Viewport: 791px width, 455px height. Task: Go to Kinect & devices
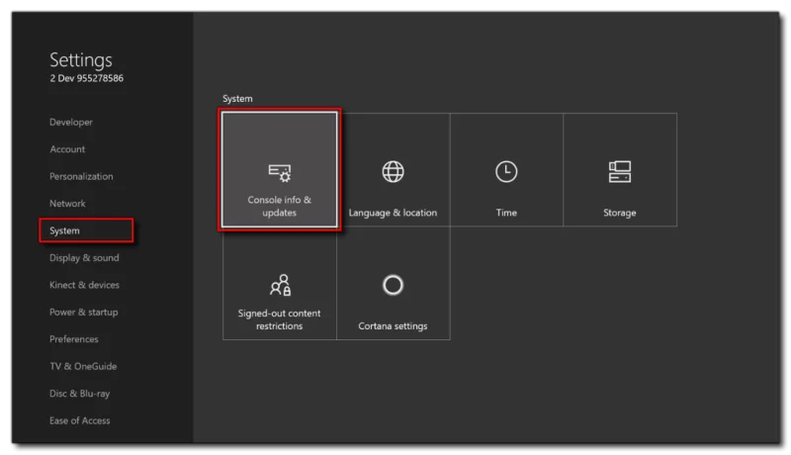tap(84, 285)
